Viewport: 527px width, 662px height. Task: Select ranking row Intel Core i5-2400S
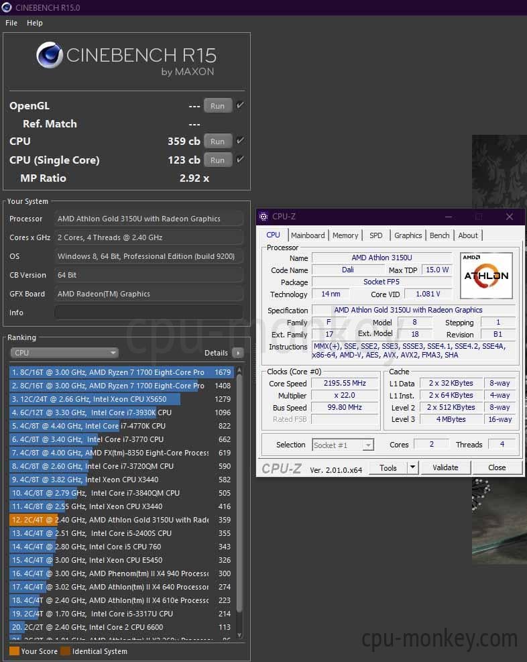121,533
